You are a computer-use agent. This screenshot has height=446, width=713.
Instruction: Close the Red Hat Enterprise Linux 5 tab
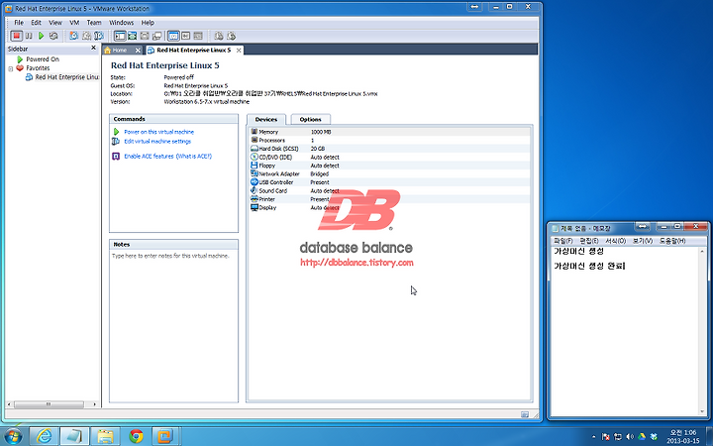[x=239, y=51]
